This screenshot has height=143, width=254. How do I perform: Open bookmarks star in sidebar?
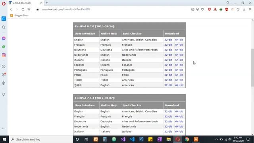coord(4,27)
